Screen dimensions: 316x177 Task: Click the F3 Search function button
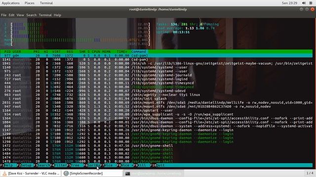(42, 165)
